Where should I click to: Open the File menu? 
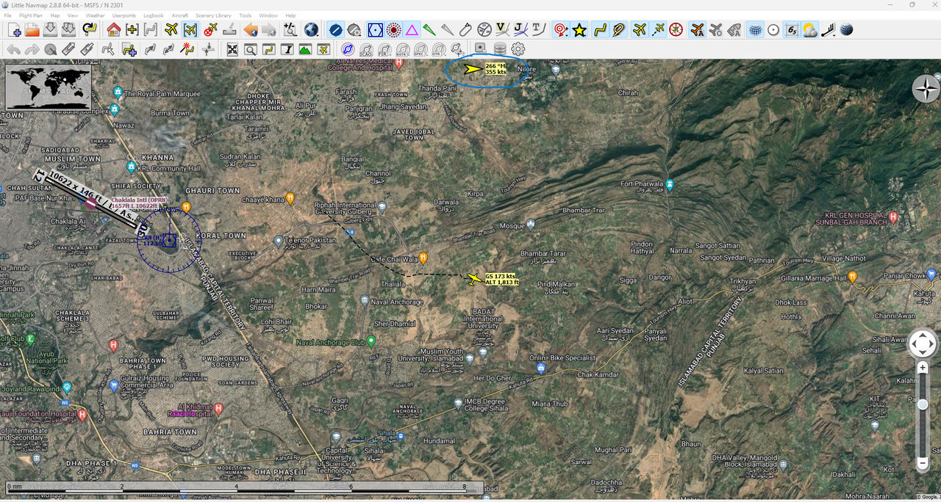(8, 15)
